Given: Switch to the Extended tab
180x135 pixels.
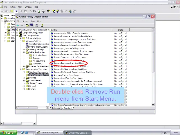Looking at the screenshot, I should (56, 108).
